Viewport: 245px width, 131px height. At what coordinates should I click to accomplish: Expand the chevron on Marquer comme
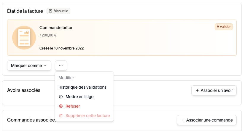[45, 65]
